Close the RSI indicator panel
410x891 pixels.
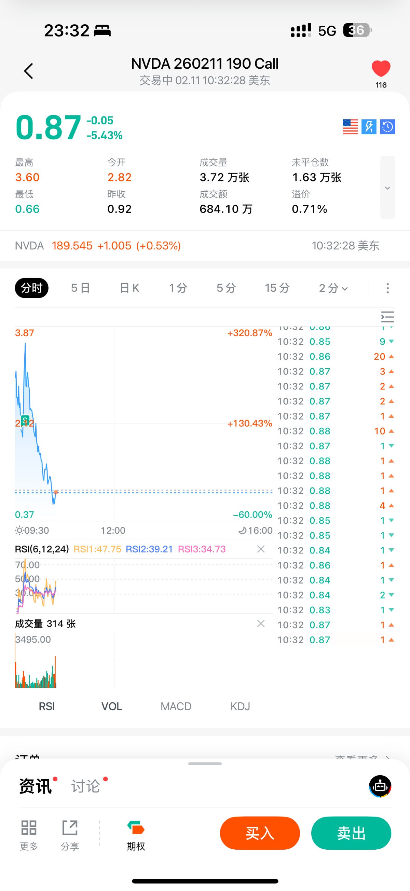[x=261, y=549]
